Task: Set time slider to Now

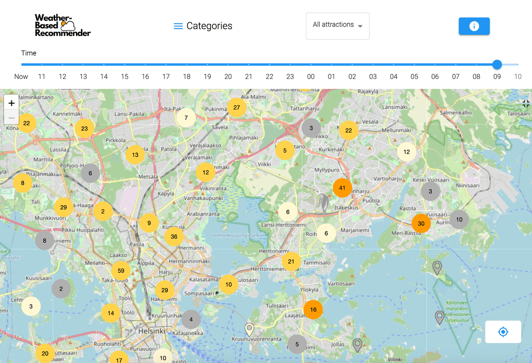Action: [x=22, y=65]
